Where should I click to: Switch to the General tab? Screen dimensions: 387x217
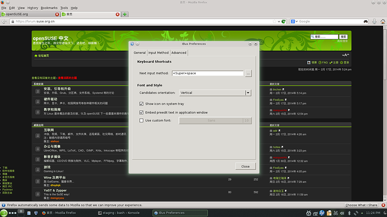coord(140,53)
